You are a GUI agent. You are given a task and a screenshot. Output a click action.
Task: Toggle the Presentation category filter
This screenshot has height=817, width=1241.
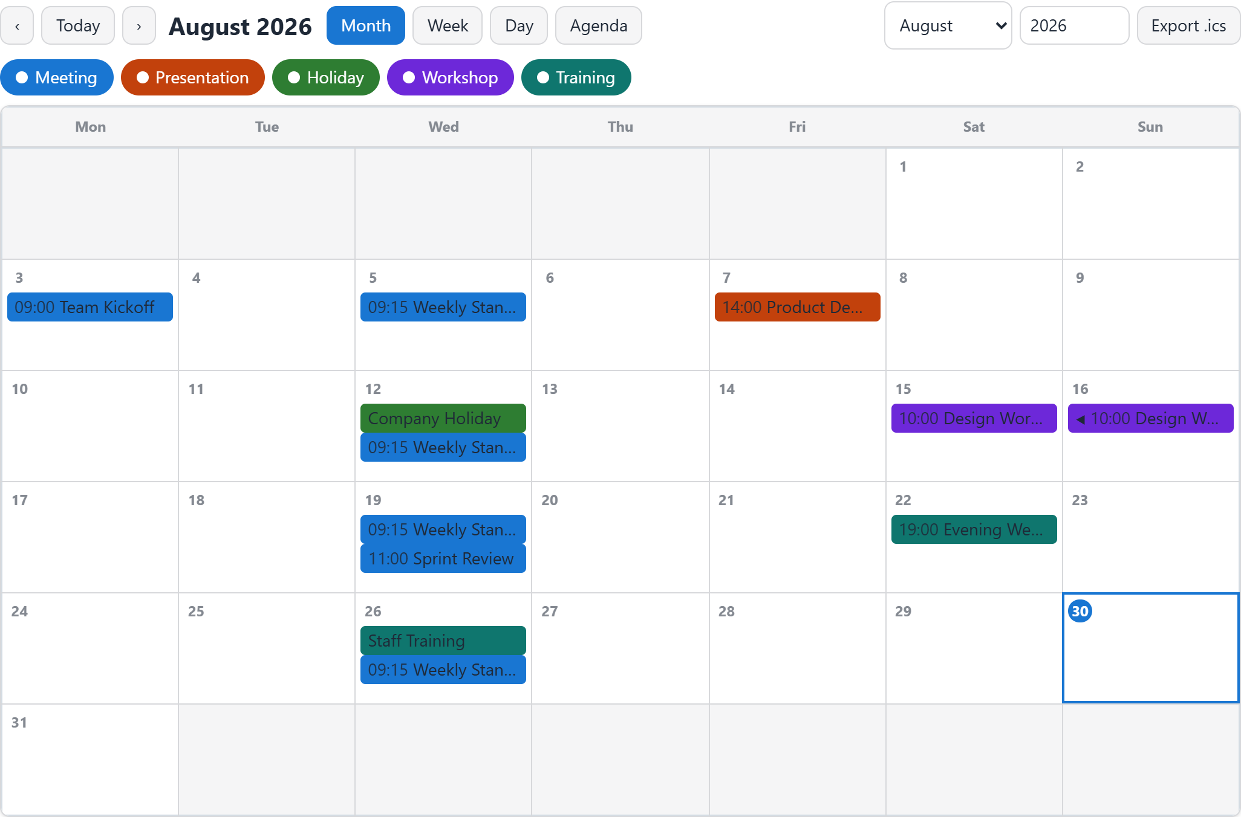coord(193,77)
